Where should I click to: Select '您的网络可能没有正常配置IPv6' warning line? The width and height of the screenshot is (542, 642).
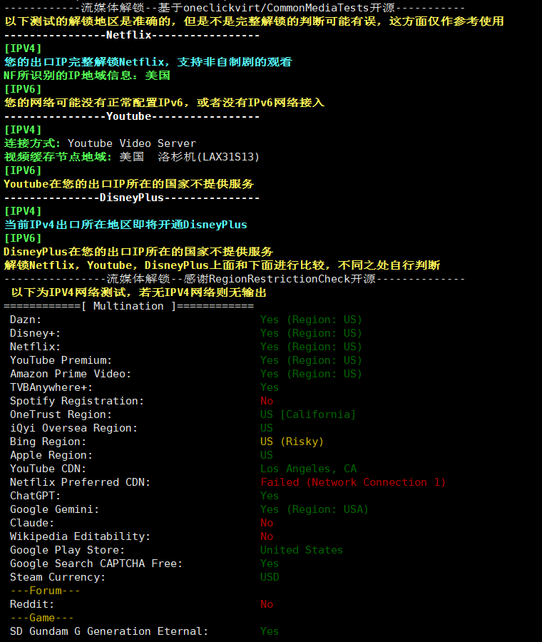(x=164, y=102)
